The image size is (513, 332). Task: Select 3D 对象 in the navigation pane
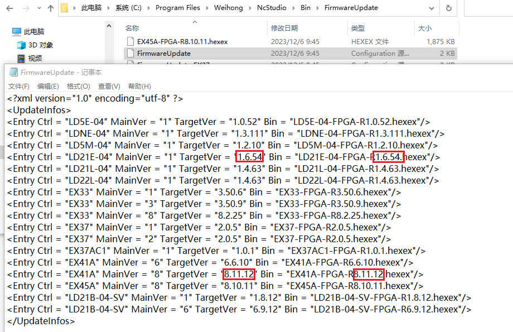41,45
